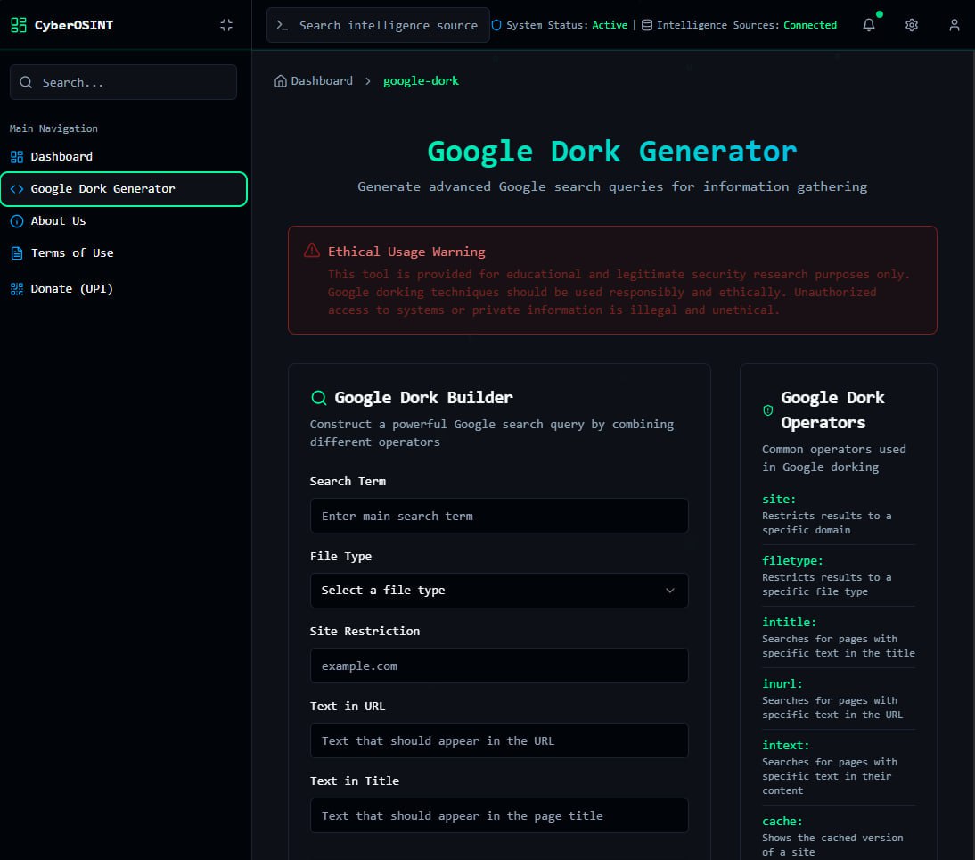The image size is (975, 860).
Task: Click the intext: operator entry
Action: [x=839, y=767]
